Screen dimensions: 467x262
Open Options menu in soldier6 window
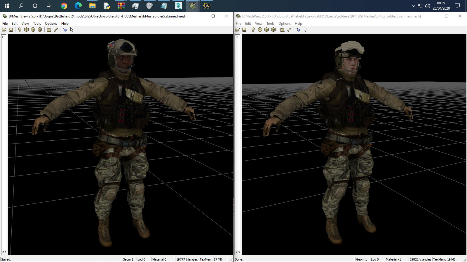click(x=285, y=24)
